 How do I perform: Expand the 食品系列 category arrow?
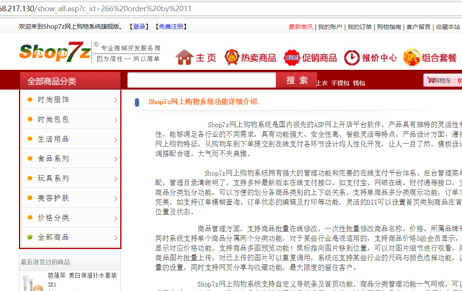tap(116, 159)
